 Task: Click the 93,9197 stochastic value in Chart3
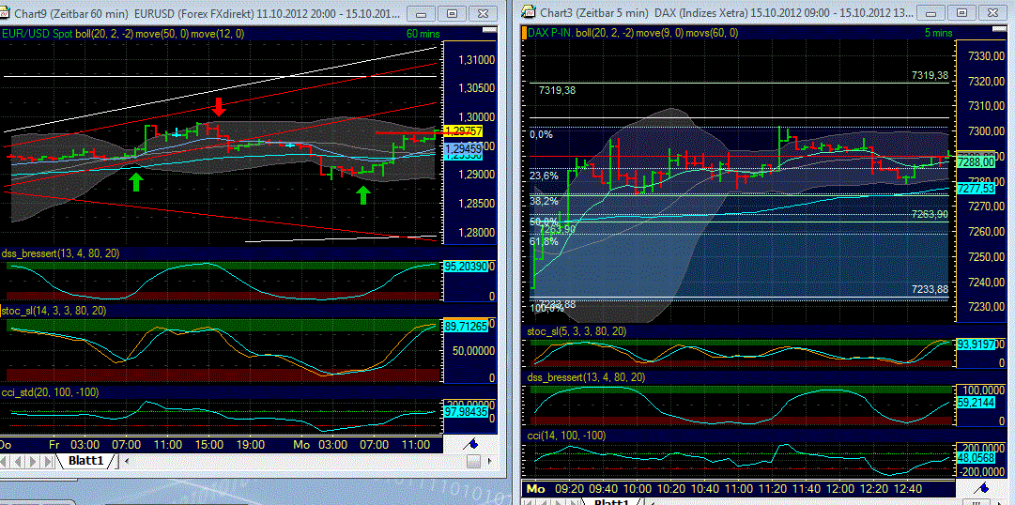(977, 344)
